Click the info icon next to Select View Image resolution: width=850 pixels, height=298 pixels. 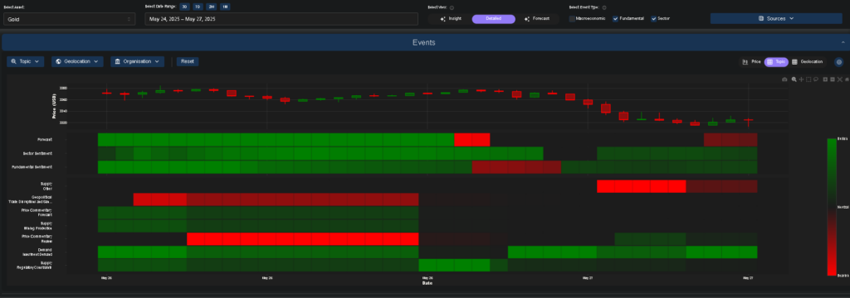tap(452, 7)
